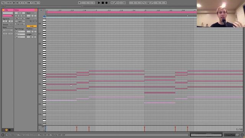
Task: Open the 1 Bar quantization dropdown
Action: click(36, 3)
